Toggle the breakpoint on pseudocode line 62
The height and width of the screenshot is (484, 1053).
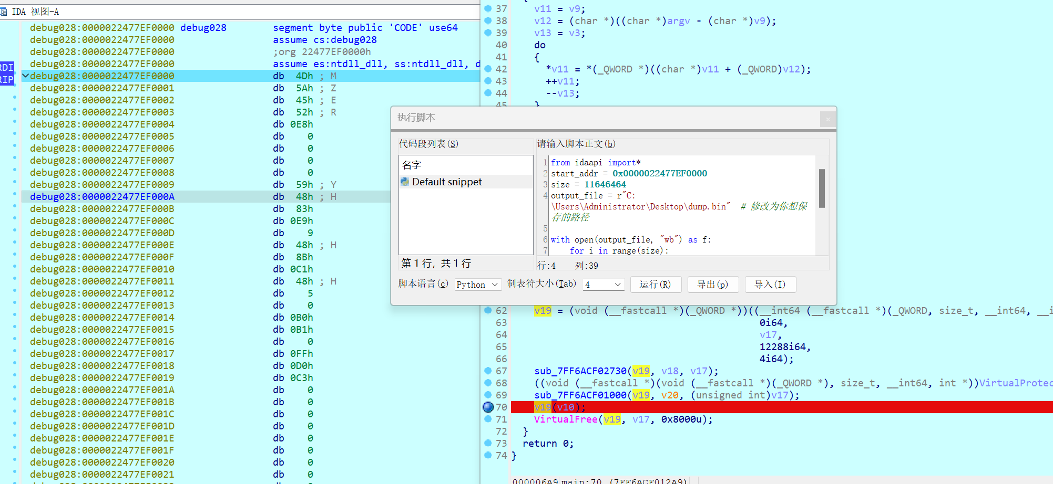click(488, 310)
